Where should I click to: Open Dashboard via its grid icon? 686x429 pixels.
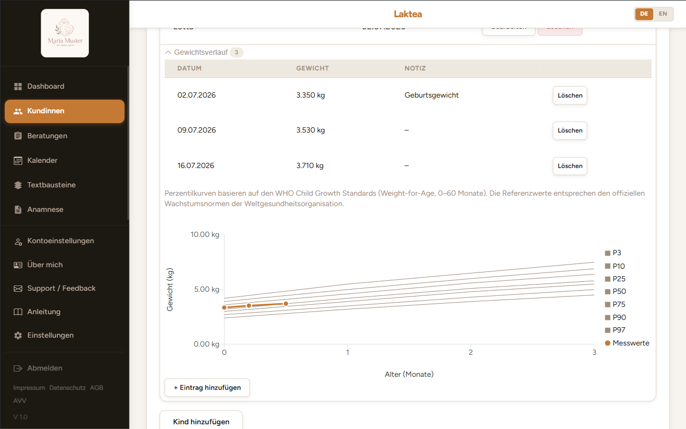click(18, 86)
